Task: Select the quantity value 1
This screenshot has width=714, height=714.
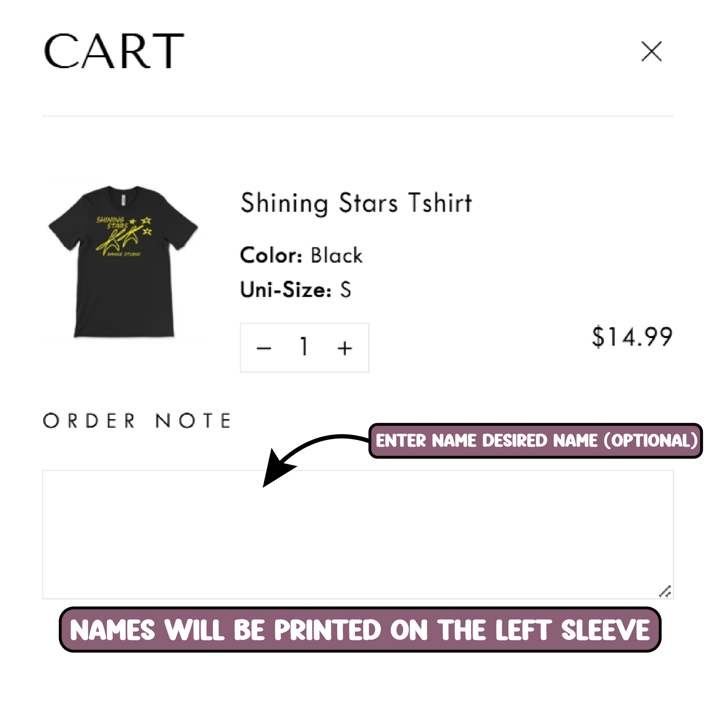Action: click(x=304, y=347)
